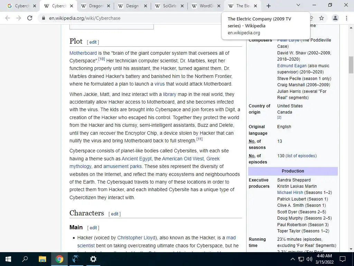
Task: Open the Windows Start menu
Action: pos(8,259)
